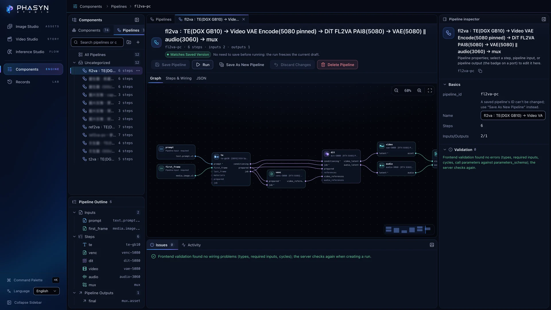Viewport: 551px width, 310px height.
Task: Run the pipeline
Action: tap(203, 65)
